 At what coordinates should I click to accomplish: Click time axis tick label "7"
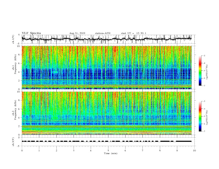point(143,150)
